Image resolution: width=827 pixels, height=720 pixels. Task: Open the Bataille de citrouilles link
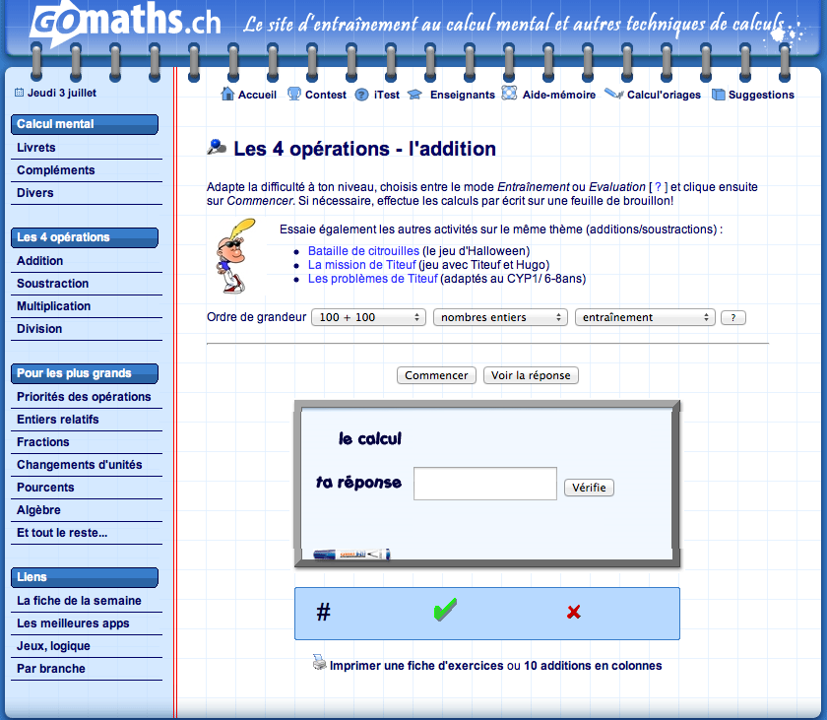pyautogui.click(x=362, y=251)
